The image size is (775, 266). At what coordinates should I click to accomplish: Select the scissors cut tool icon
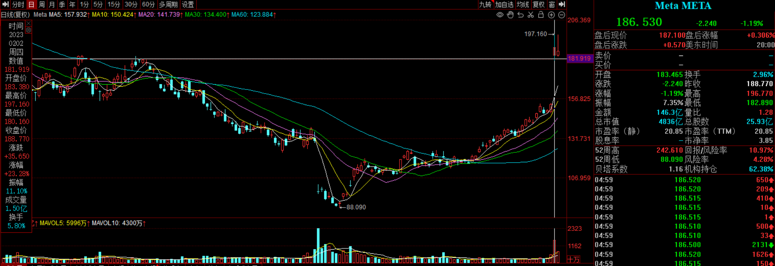pyautogui.click(x=530, y=15)
